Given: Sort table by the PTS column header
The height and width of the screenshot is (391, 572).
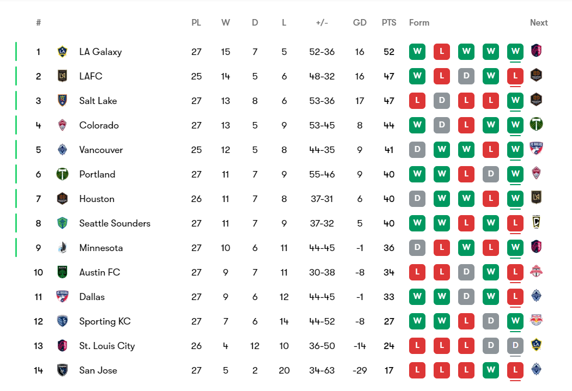Looking at the screenshot, I should (389, 23).
